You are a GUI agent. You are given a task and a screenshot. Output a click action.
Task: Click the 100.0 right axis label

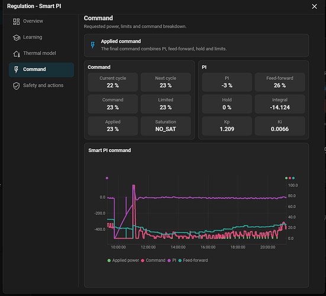[x=293, y=185]
